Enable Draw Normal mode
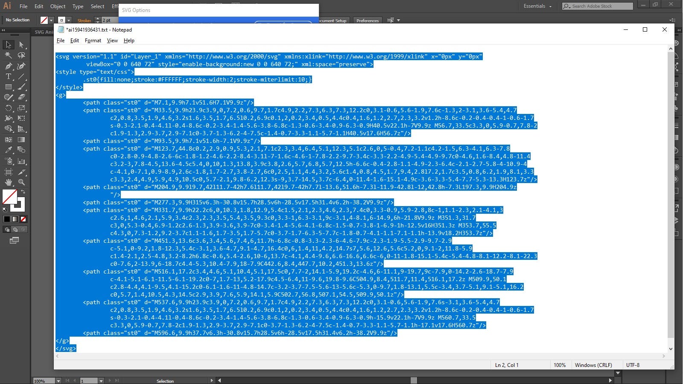 pyautogui.click(x=7, y=230)
